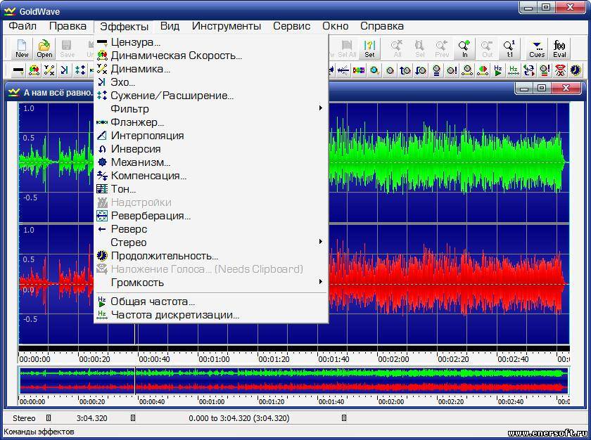Screen dimensions: 591x440
Task: Choose Сужение/Расширение... menu entry
Action: (211, 96)
